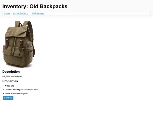153x115 pixels.
Task: Click the bold Cost label
Action: click(x=8, y=86)
